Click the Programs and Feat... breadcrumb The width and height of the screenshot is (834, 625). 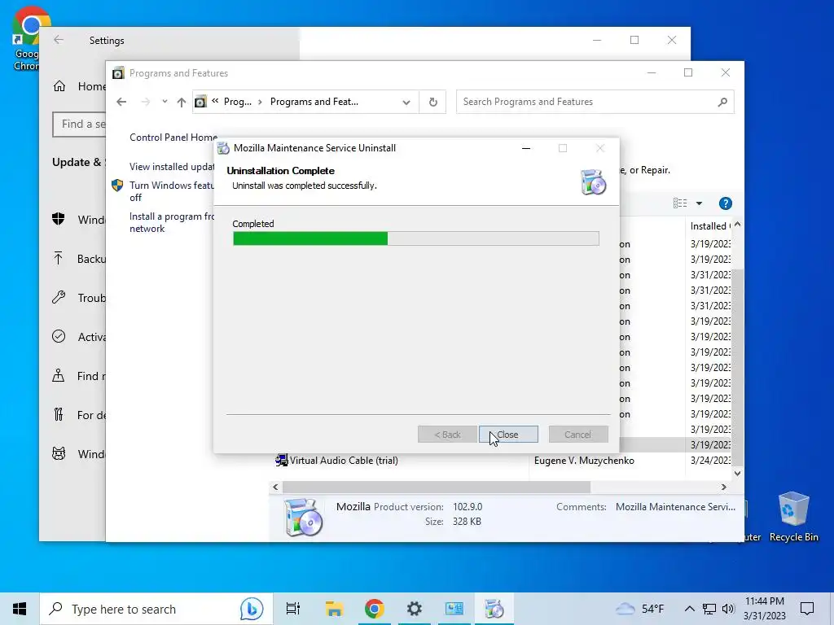314,102
